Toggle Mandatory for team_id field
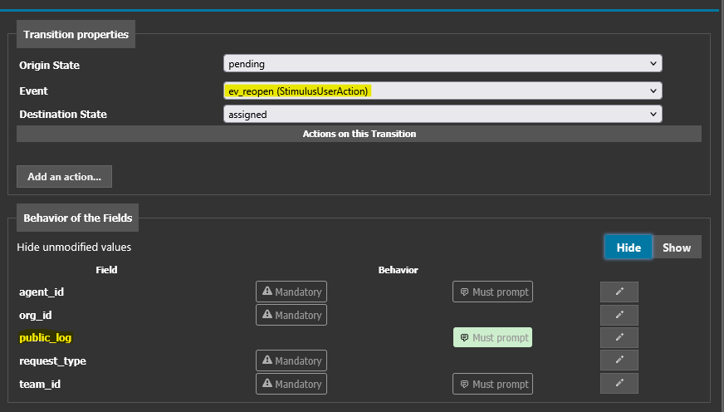The width and height of the screenshot is (724, 412). pyautogui.click(x=291, y=384)
